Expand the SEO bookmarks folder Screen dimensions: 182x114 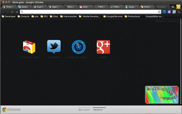click(44, 16)
